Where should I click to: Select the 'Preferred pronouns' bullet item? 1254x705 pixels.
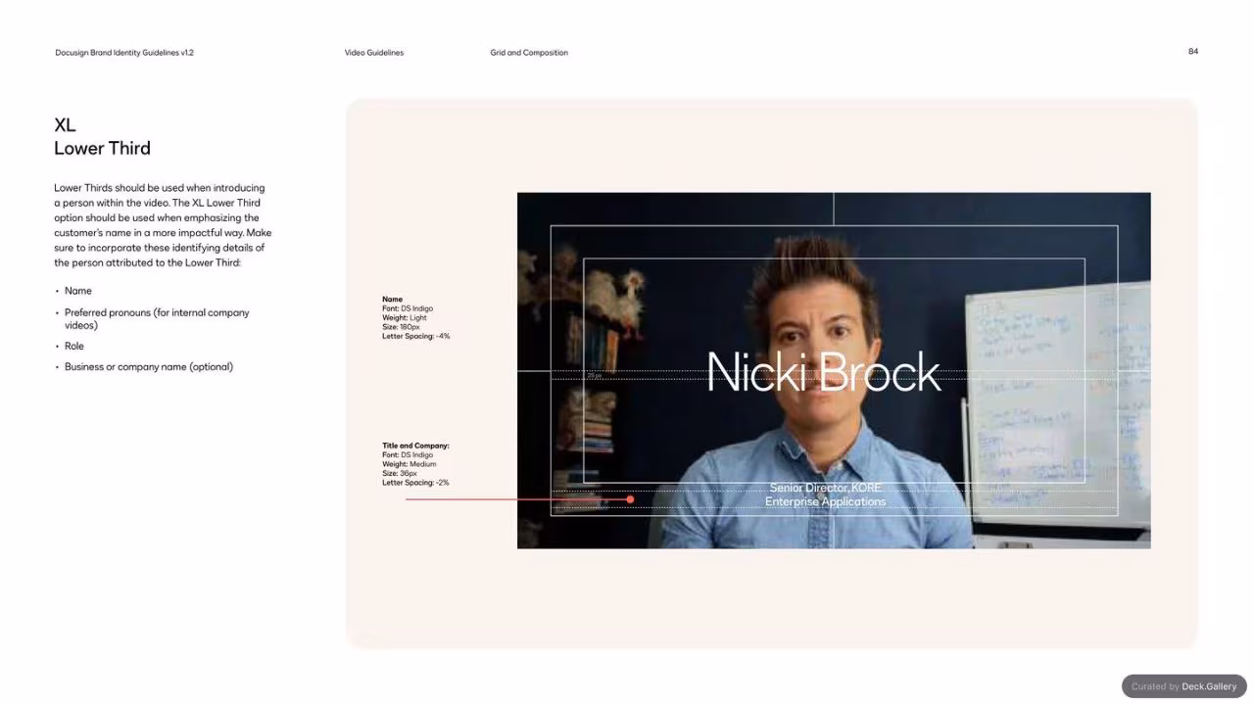(x=157, y=318)
